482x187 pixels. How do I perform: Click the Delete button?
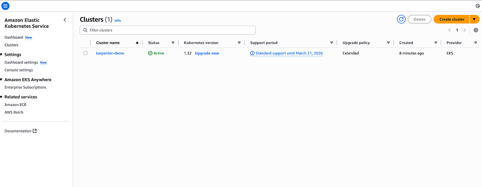click(x=419, y=19)
